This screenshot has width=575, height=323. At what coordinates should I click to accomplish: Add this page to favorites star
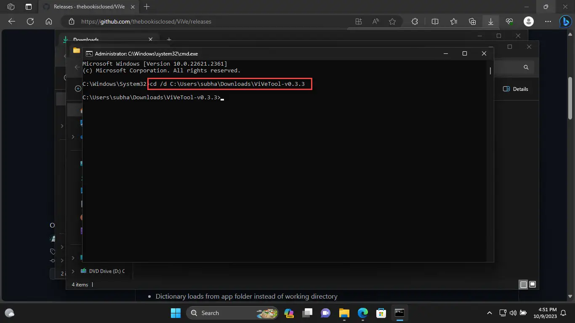(392, 21)
